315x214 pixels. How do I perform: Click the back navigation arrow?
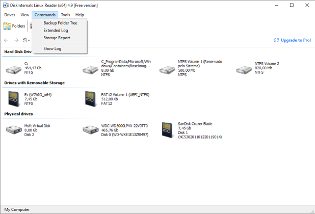coord(6,40)
